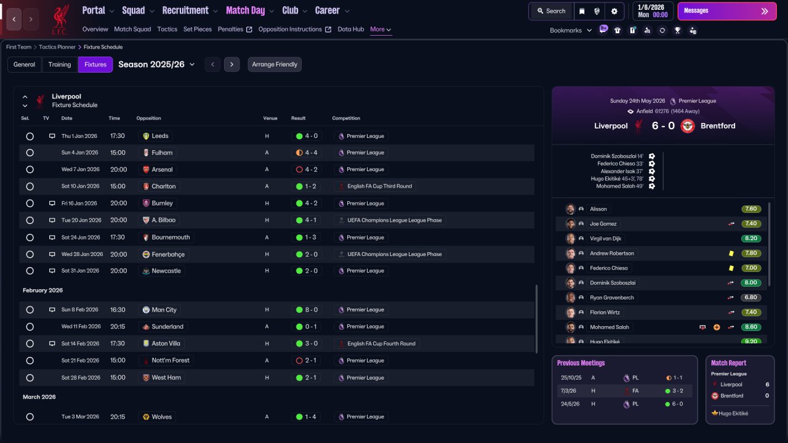Viewport: 788px width, 443px height.
Task: Expand the Club menu dropdown
Action: coord(304,11)
